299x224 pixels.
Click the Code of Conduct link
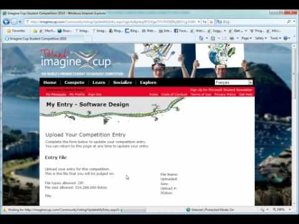(174, 95)
